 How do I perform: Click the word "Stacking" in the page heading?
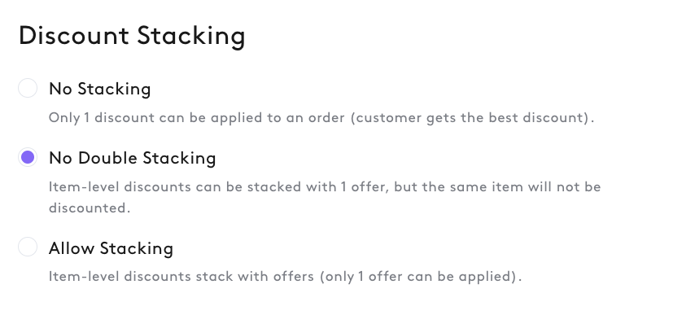[x=191, y=37]
